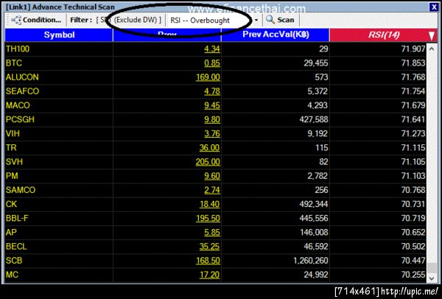
Task: Sort by Prev AccVal(K฿) column header
Action: coord(276,35)
